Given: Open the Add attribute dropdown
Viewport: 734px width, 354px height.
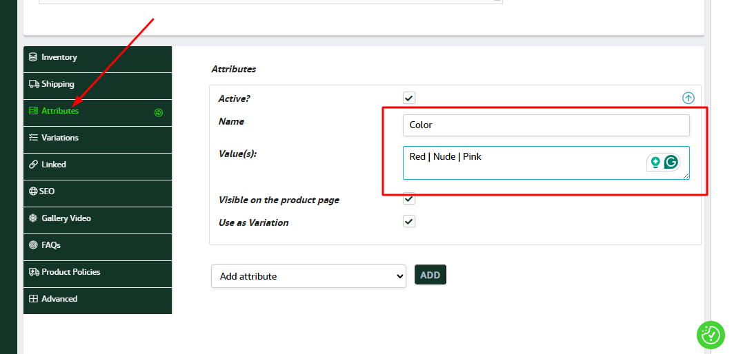Looking at the screenshot, I should tap(308, 276).
